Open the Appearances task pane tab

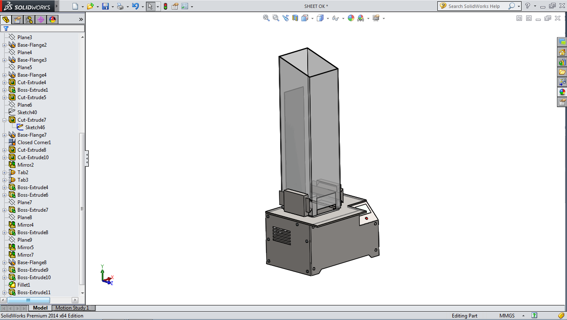562,92
